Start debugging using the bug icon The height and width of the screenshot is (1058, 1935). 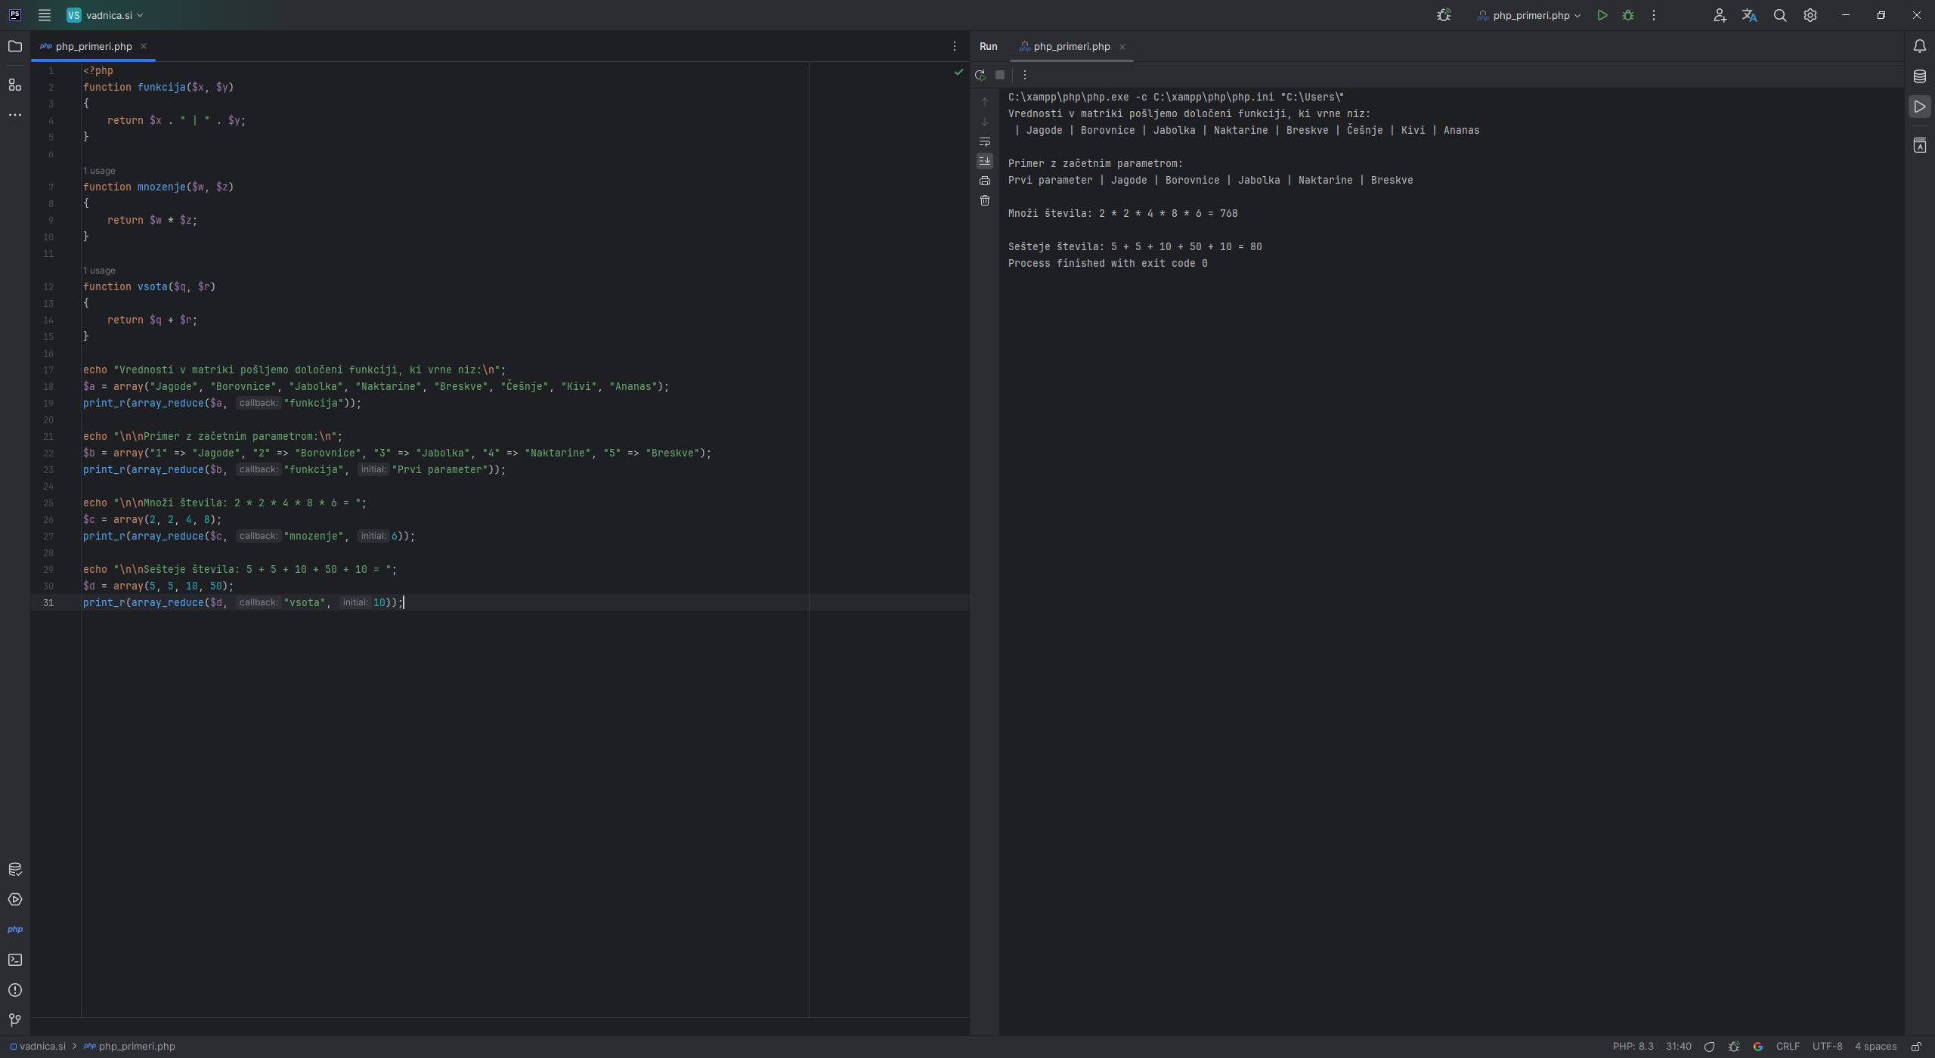1628,15
